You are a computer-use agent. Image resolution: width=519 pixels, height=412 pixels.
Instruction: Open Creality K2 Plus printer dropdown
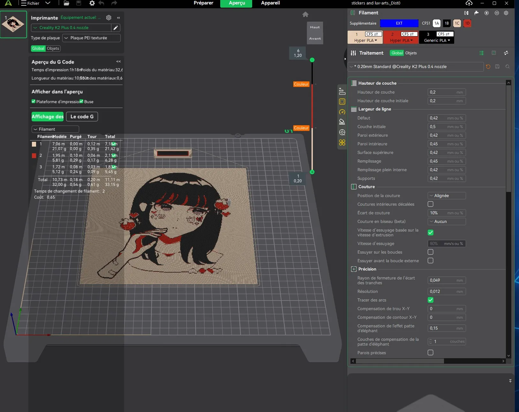[71, 28]
